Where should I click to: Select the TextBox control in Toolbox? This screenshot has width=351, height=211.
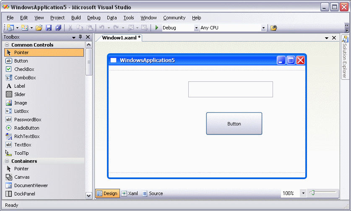[x=44, y=145]
